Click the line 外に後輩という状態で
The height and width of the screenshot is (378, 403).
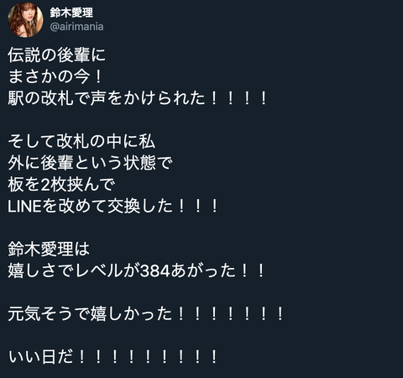pyautogui.click(x=90, y=163)
